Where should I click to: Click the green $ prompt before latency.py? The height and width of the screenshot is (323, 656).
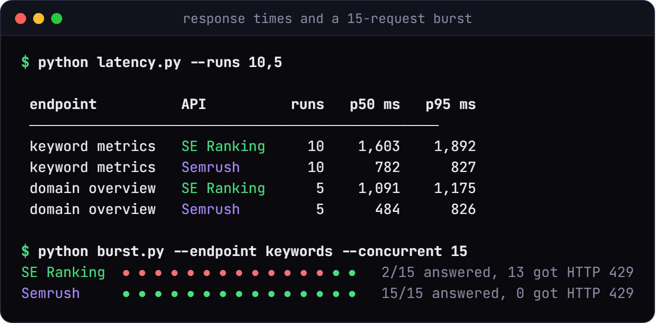(26, 62)
